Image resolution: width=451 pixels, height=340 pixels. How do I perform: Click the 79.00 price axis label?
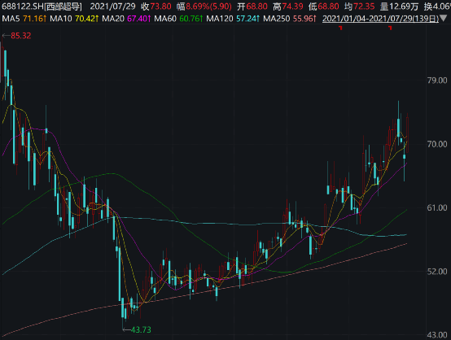(x=437, y=81)
